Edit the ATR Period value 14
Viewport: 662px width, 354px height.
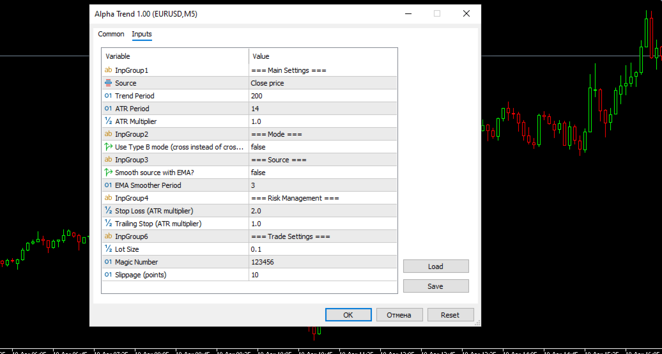(x=323, y=109)
